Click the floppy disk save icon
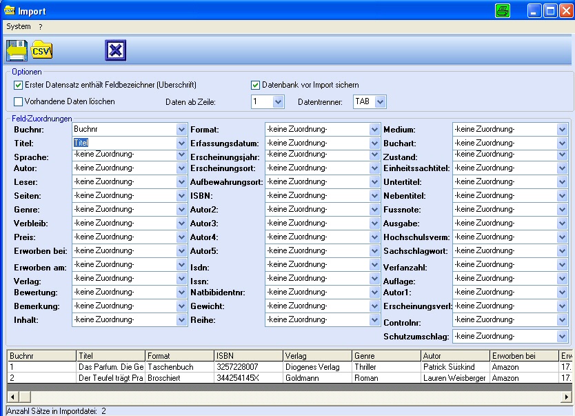575x416 pixels. click(17, 51)
